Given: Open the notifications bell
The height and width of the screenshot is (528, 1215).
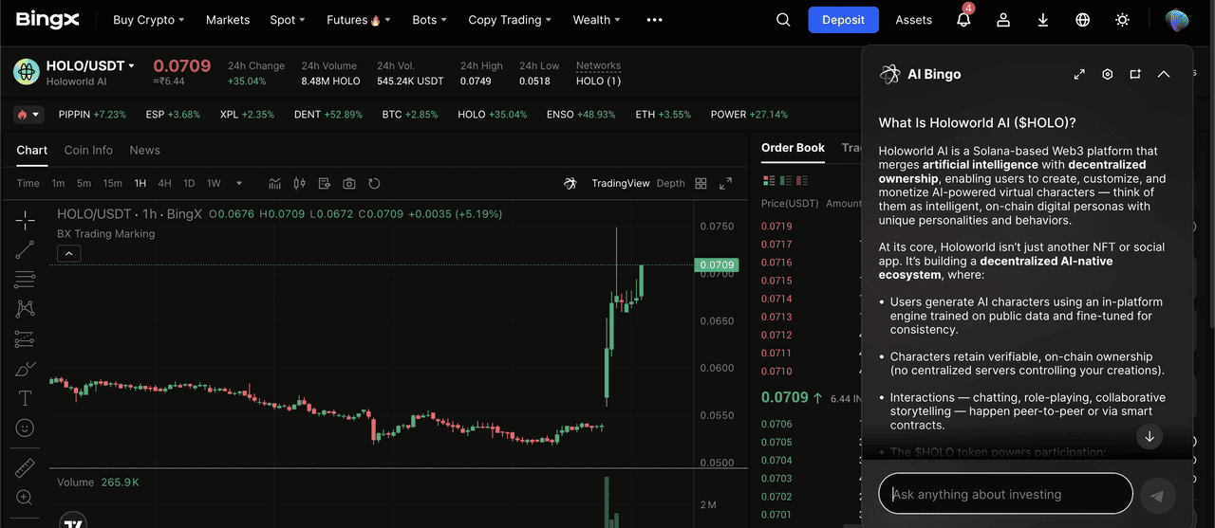Looking at the screenshot, I should pyautogui.click(x=963, y=20).
